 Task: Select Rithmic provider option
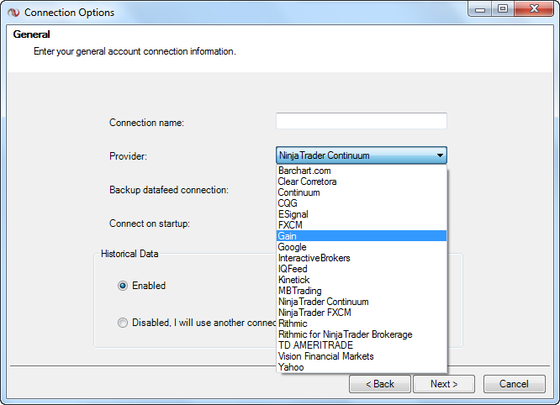362,323
